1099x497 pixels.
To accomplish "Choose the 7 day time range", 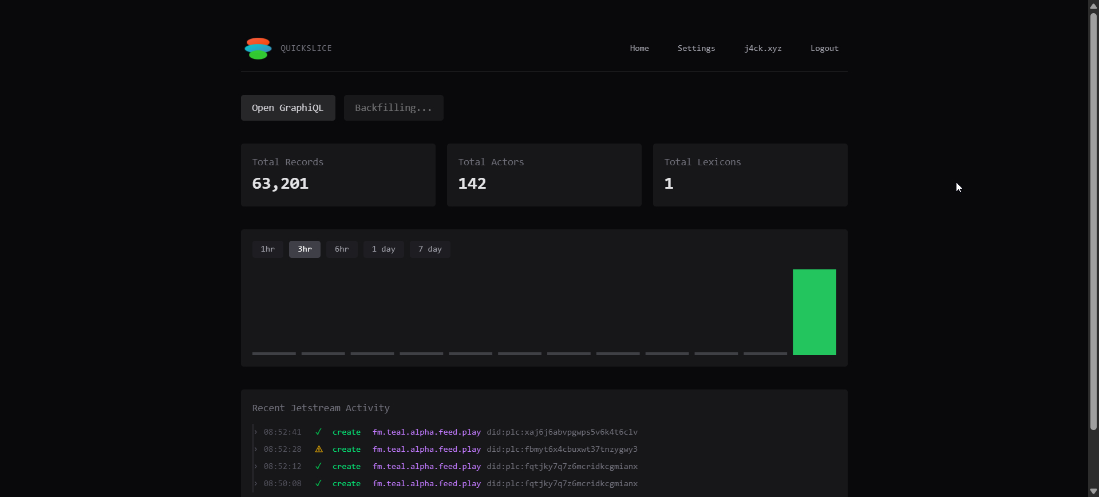I will (430, 249).
